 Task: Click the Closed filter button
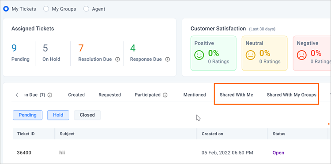(x=87, y=115)
